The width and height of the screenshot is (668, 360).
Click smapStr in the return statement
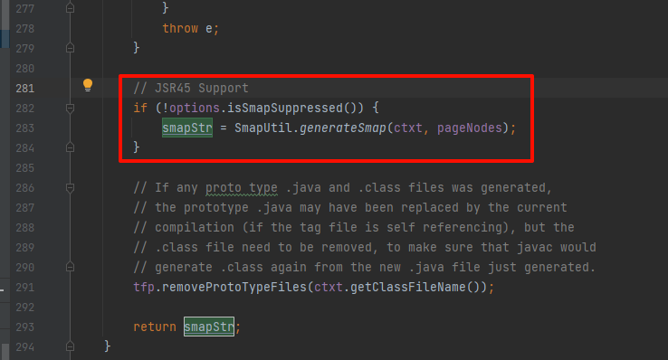click(x=209, y=327)
